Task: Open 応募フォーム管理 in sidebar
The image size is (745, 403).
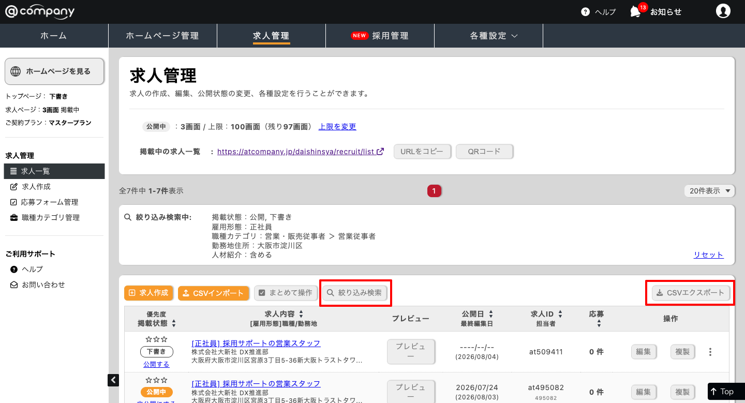Action: 44,202
